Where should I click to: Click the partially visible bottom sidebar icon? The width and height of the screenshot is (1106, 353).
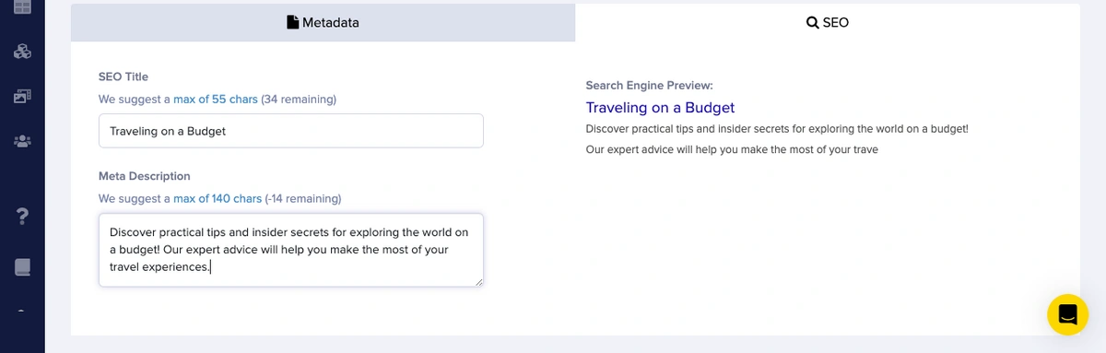(x=22, y=311)
